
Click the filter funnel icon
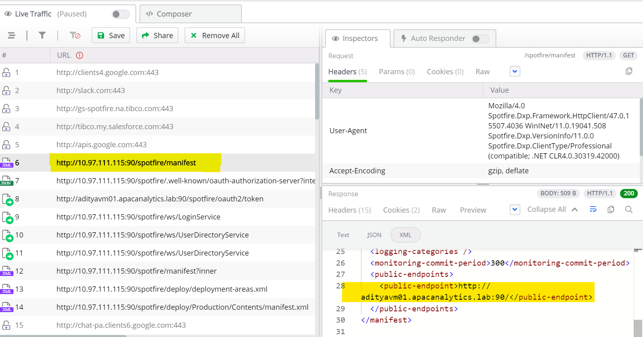coord(42,35)
